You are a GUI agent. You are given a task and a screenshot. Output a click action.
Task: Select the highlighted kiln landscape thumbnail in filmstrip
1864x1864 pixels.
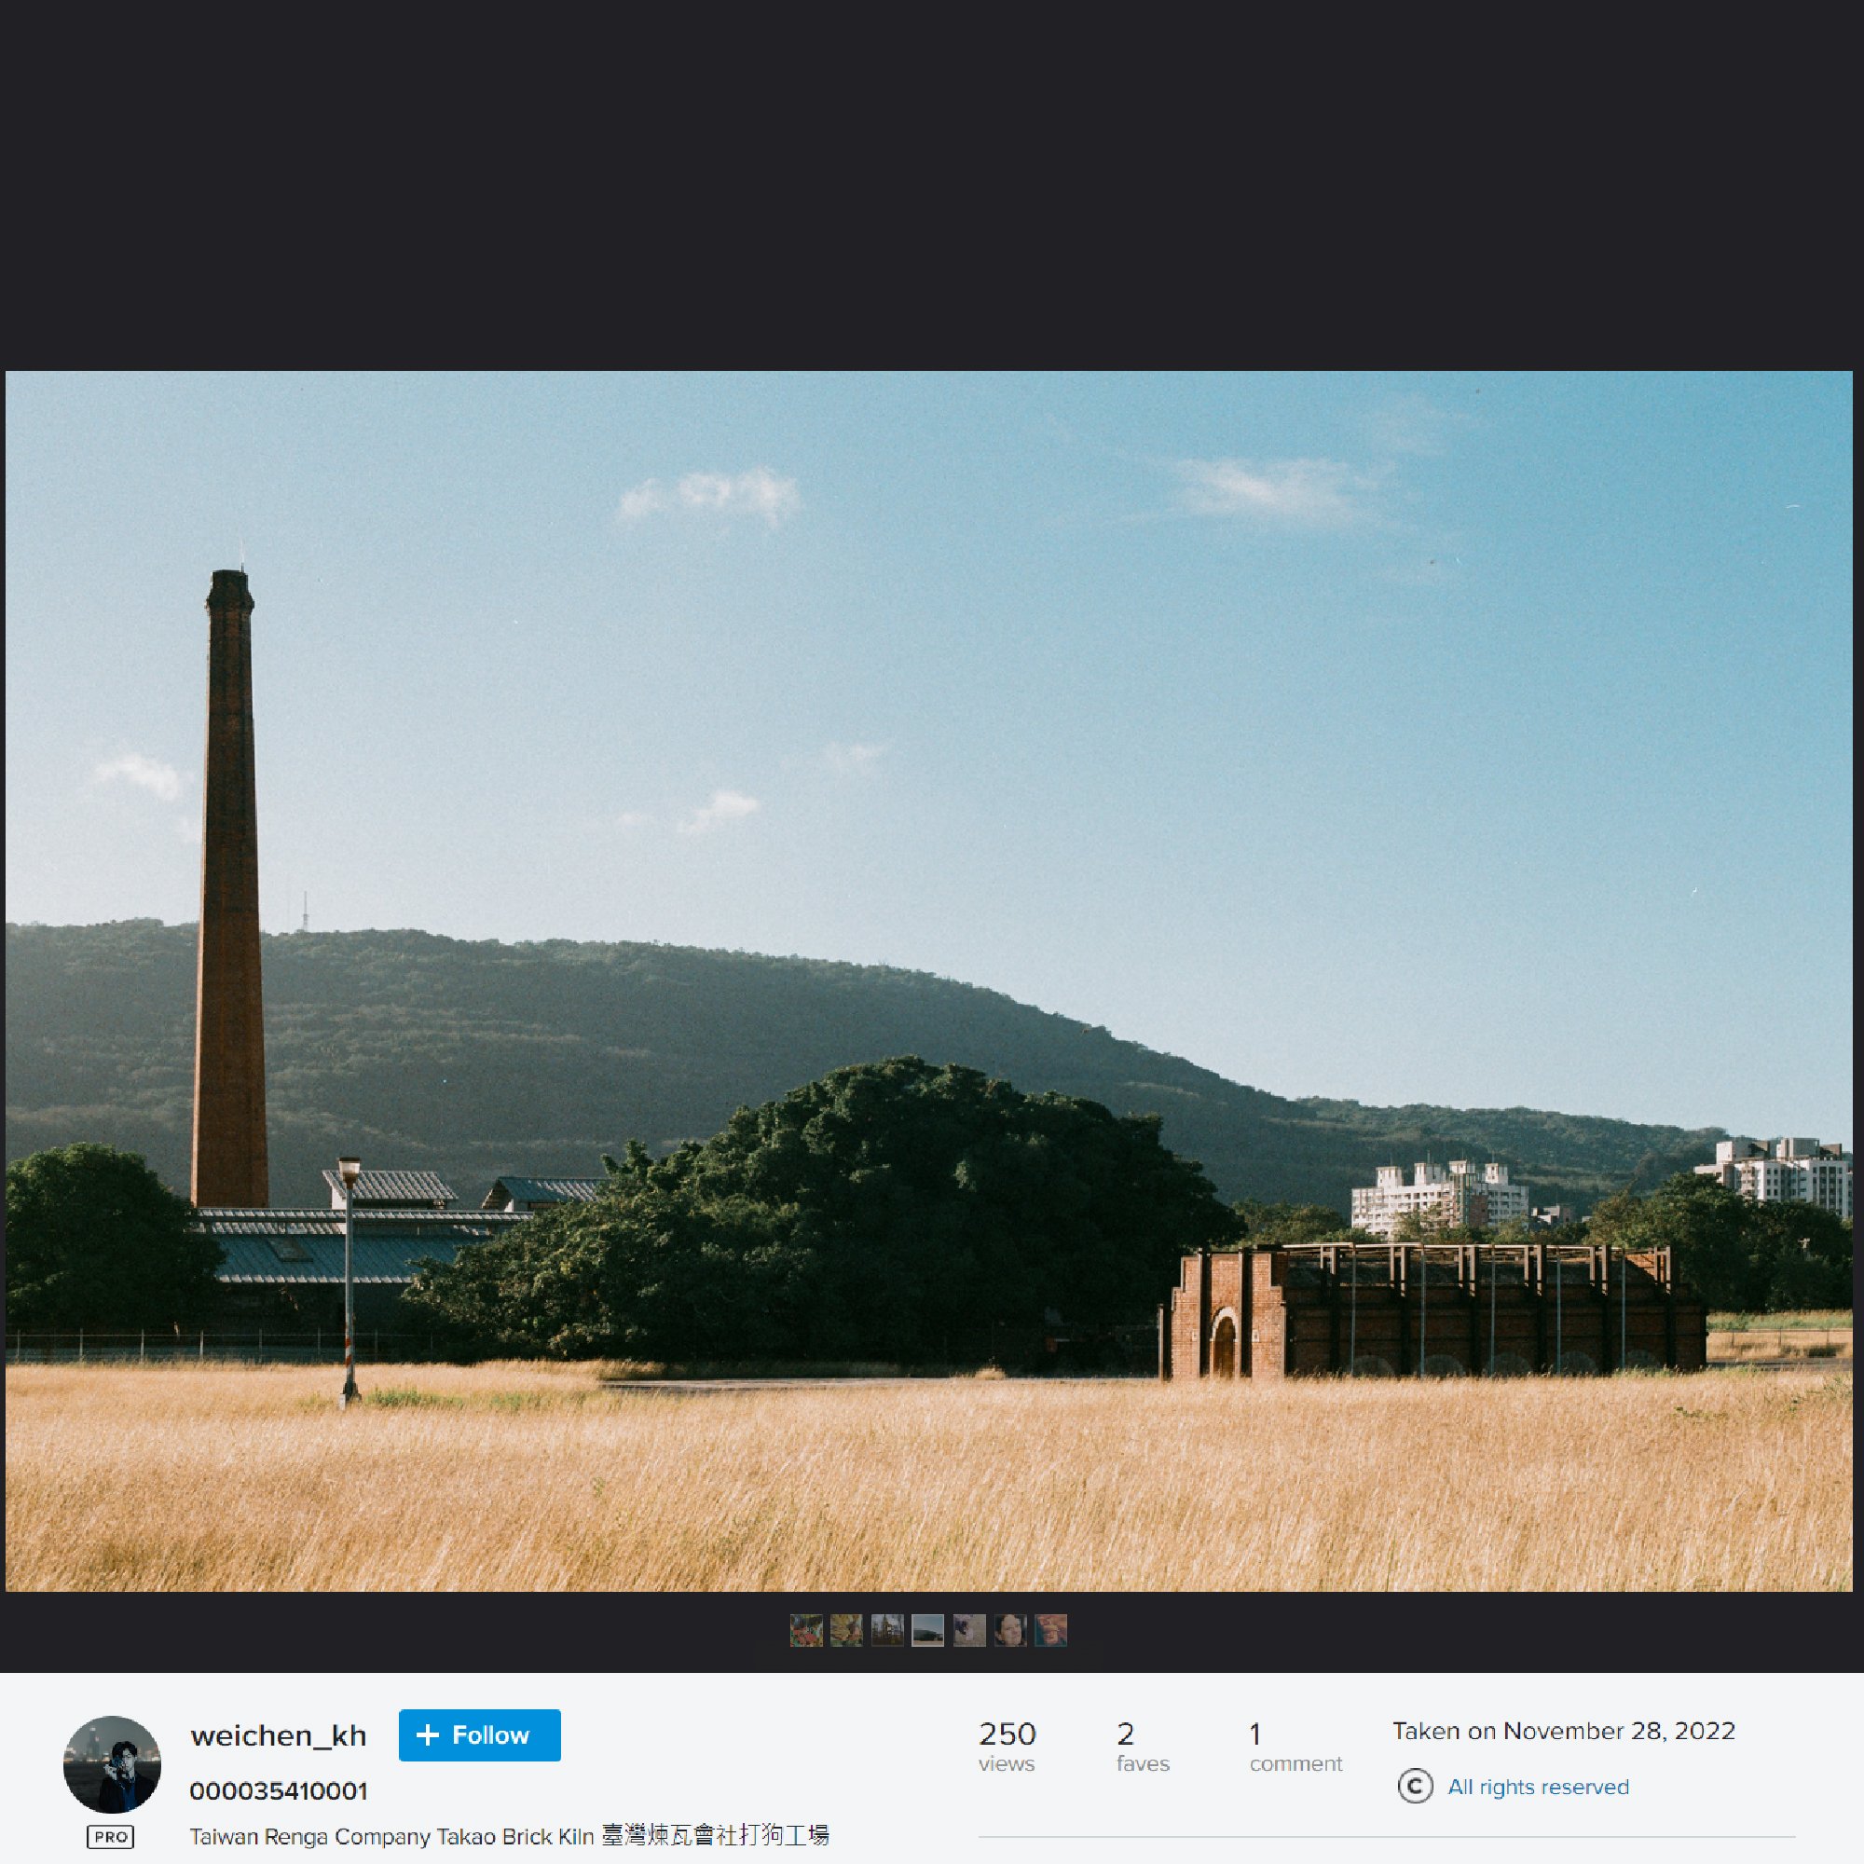[x=927, y=1630]
